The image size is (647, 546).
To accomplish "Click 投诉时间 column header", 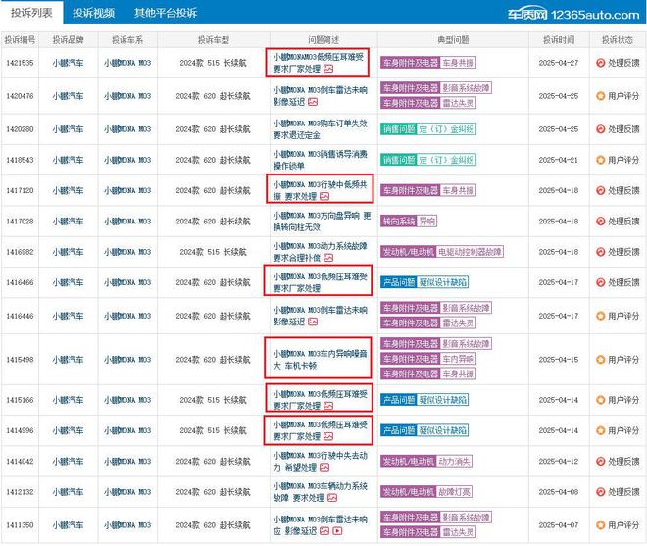I will [559, 40].
